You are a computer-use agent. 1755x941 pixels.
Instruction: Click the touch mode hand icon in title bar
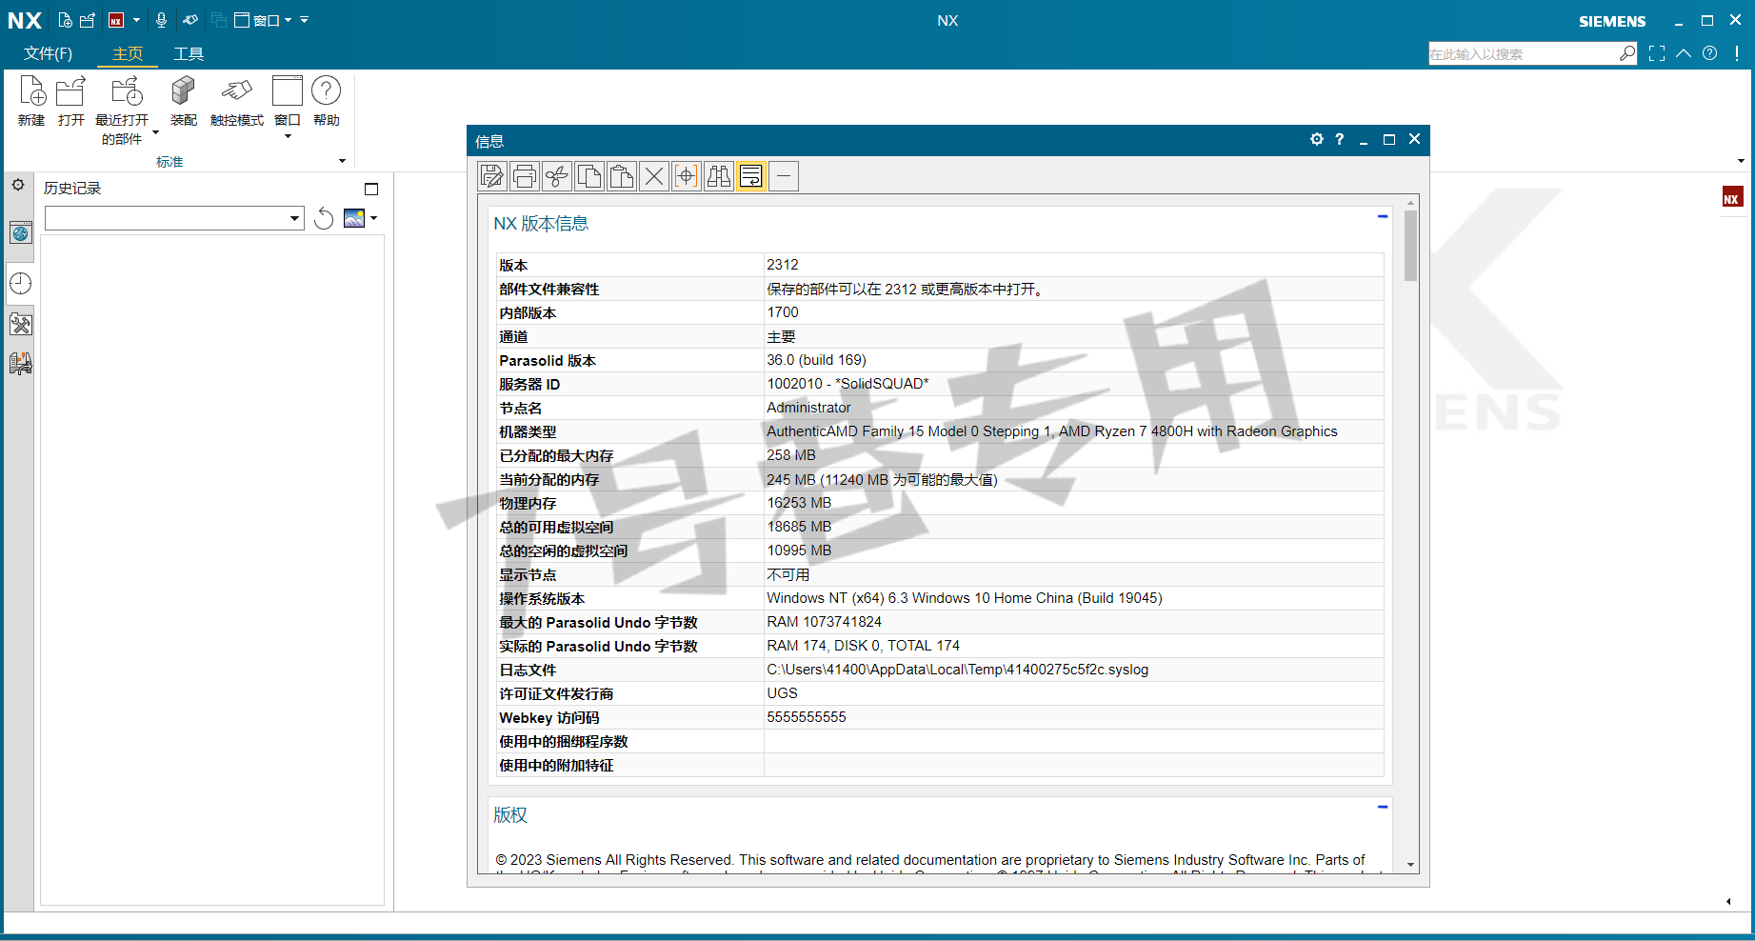point(190,20)
